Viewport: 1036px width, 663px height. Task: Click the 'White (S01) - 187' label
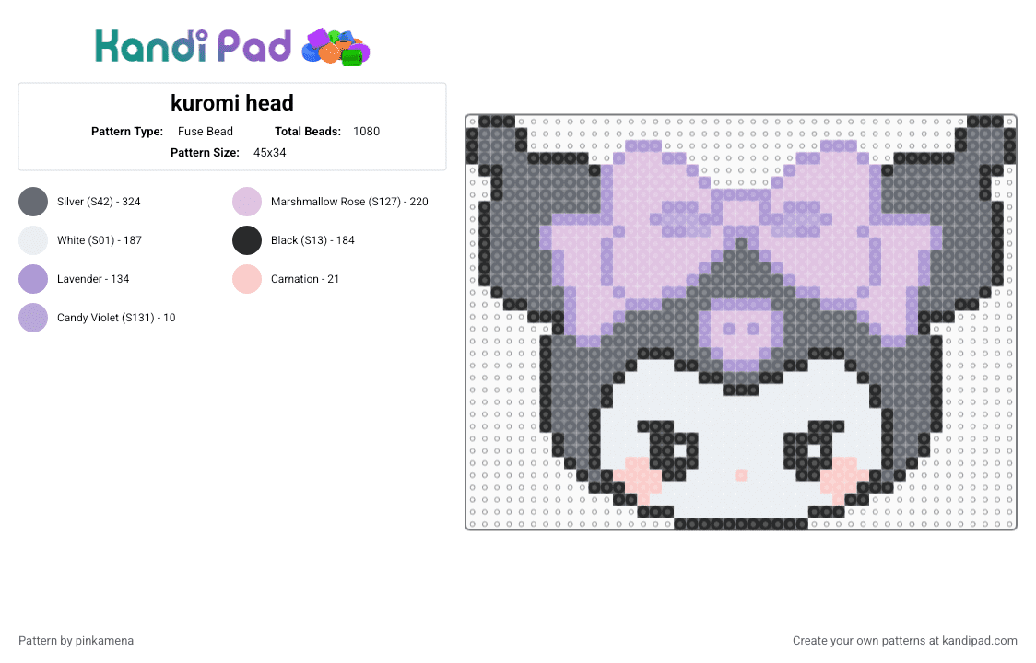[100, 240]
